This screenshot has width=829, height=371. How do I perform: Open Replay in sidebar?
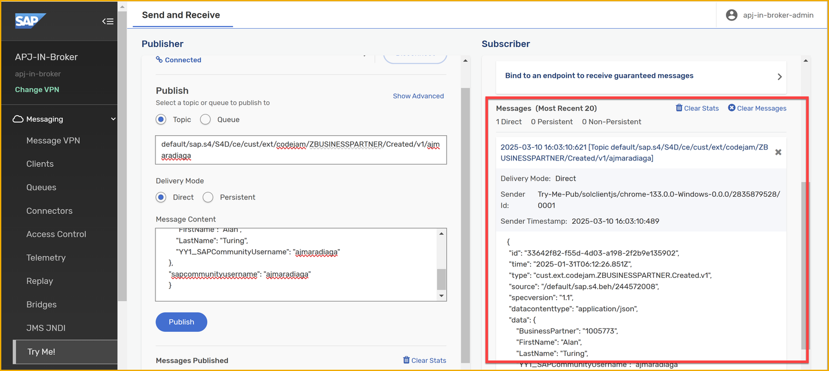(40, 281)
